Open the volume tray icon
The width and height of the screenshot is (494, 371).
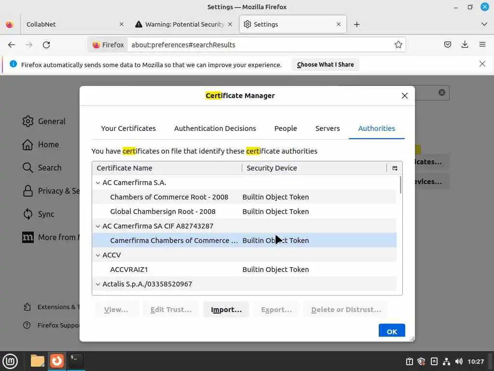[x=459, y=361]
